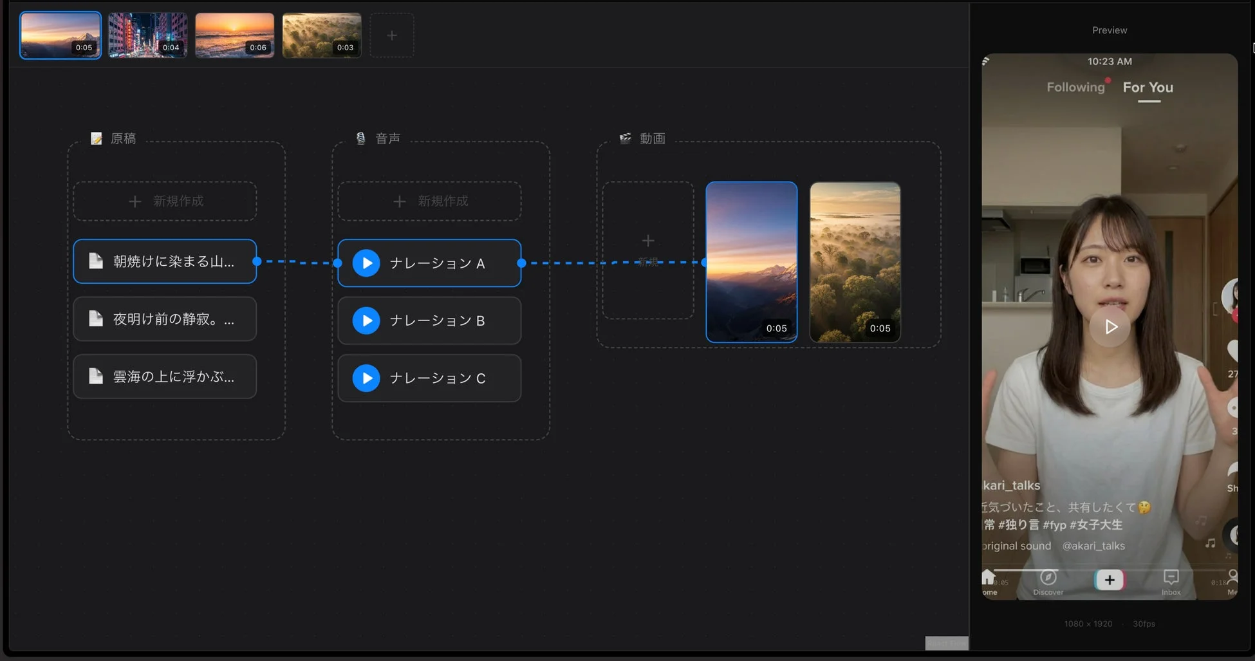Select the misty forest video card

855,262
